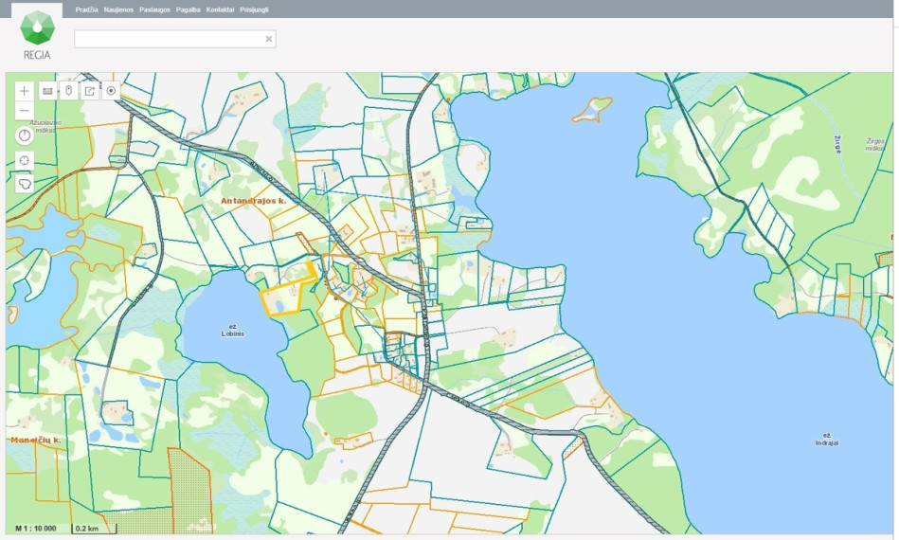This screenshot has height=540, width=899.
Task: Open Kontaktai contacts link
Action: point(220,9)
